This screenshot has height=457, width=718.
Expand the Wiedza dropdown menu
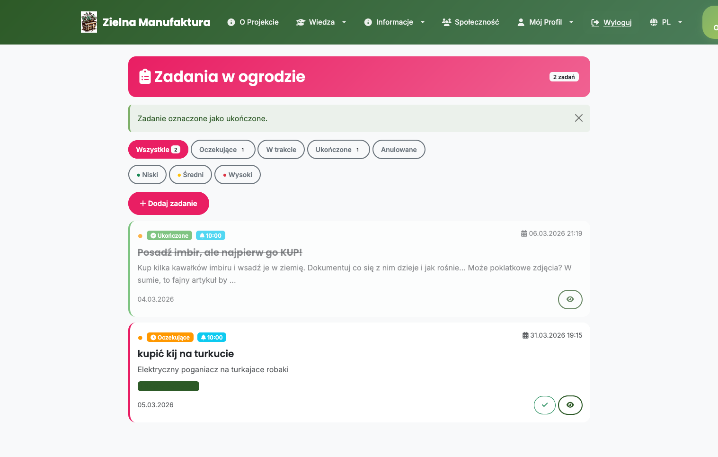coord(321,22)
